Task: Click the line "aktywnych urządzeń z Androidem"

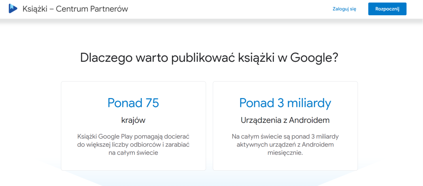Action: [285, 144]
